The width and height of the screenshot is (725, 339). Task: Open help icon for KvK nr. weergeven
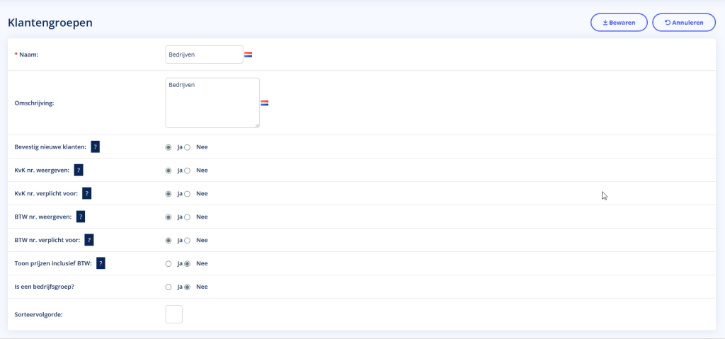tap(79, 171)
